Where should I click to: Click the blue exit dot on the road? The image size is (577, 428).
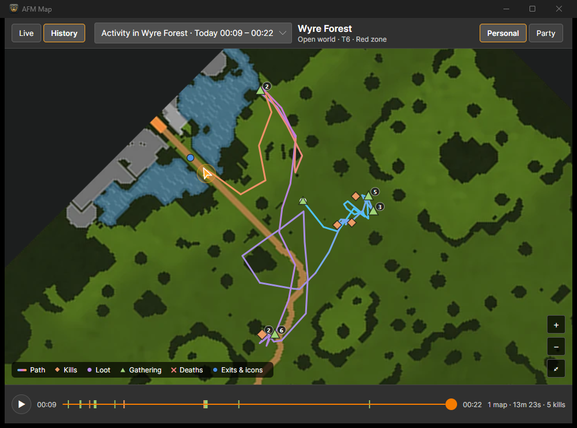(x=190, y=158)
